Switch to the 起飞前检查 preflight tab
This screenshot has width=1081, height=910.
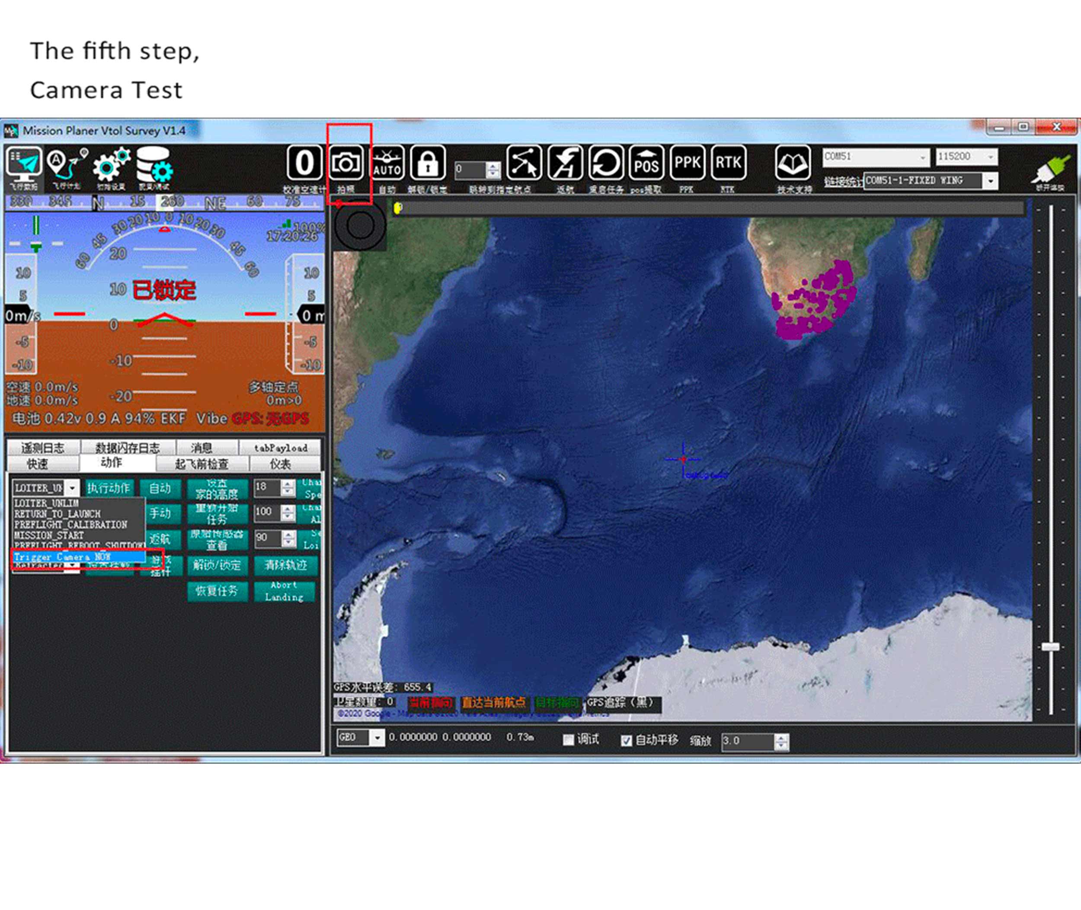(x=201, y=464)
